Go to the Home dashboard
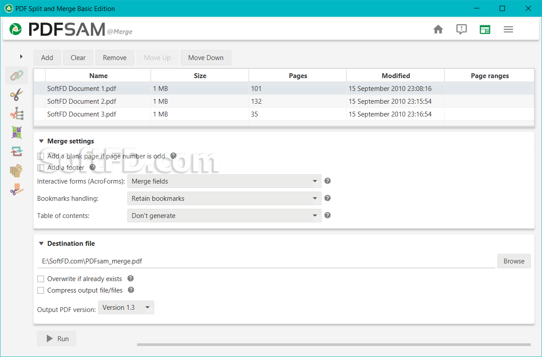The image size is (542, 357). tap(438, 30)
